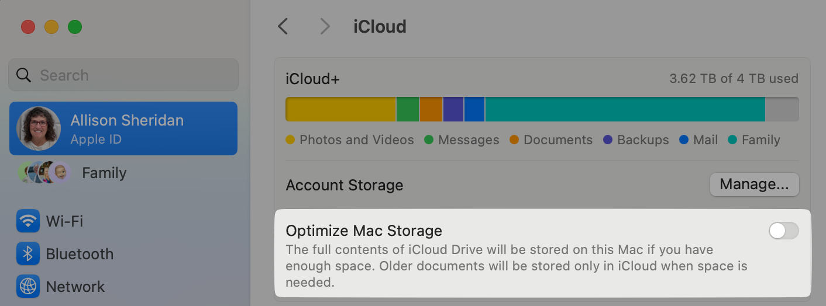Click the orange Documents storage segment
Viewport: 826px width, 306px height.
[x=431, y=109]
